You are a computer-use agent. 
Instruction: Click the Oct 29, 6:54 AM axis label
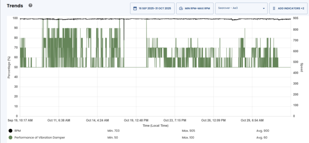(252, 120)
